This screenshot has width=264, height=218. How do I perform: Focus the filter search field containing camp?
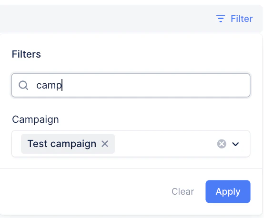click(131, 85)
